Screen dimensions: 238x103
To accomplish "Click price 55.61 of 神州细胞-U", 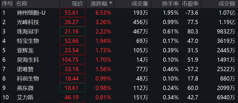I will pyautogui.click(x=72, y=13).
